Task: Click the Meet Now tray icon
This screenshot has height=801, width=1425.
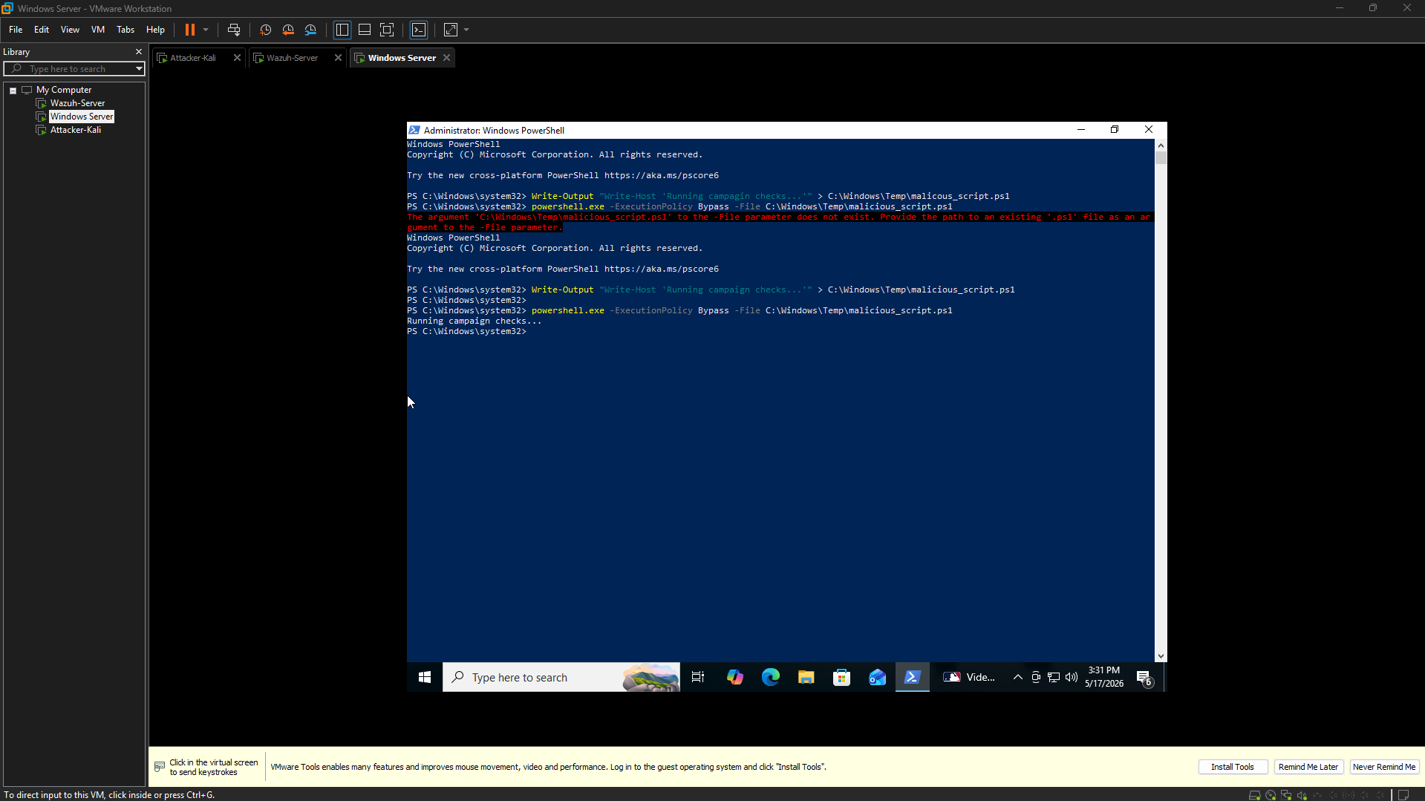Action: click(1036, 677)
